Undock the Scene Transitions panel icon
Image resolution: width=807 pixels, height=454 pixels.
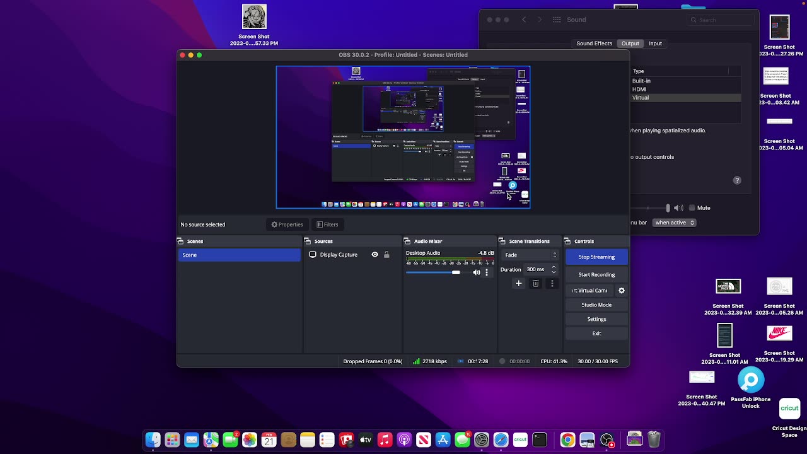(502, 241)
